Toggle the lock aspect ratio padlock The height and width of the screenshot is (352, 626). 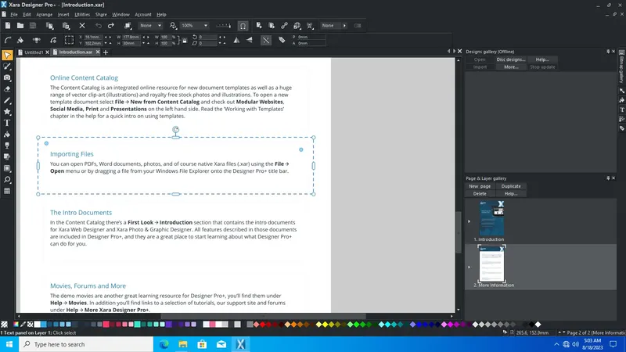click(185, 40)
